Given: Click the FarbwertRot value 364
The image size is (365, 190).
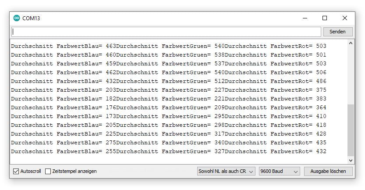Looking at the screenshot, I should pos(321,108).
